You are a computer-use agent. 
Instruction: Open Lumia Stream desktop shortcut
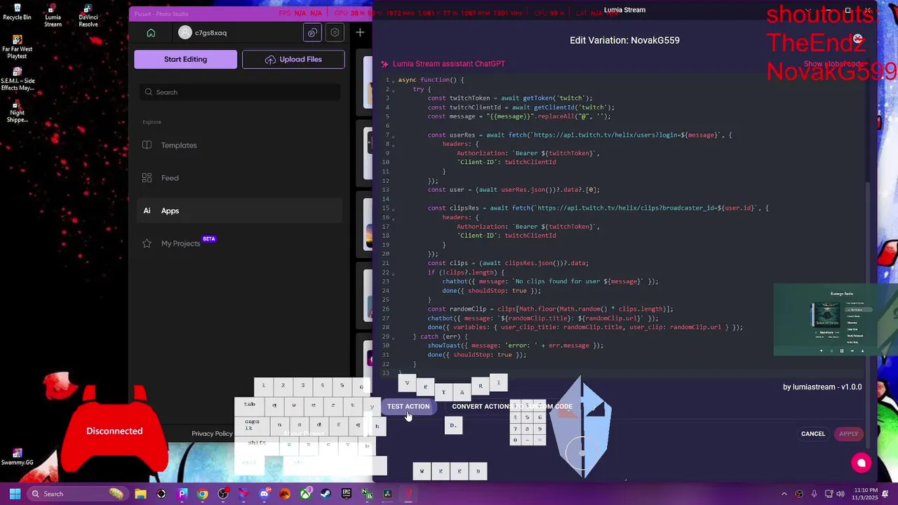point(53,15)
